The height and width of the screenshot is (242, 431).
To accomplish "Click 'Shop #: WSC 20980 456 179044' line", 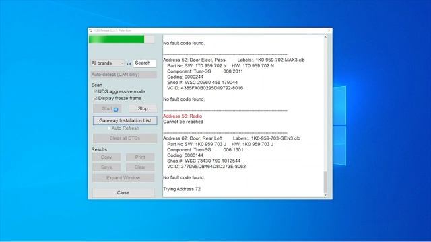I will click(202, 82).
